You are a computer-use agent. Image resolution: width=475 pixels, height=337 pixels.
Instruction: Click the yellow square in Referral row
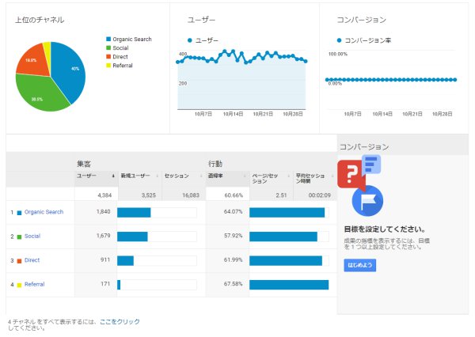(x=19, y=285)
